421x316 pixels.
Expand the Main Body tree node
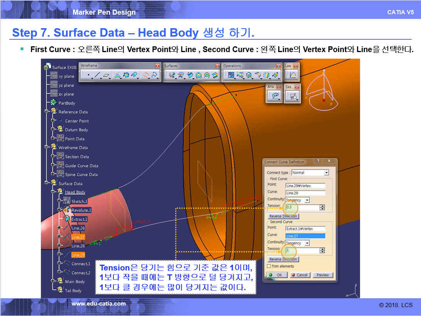pyautogui.click(x=54, y=282)
